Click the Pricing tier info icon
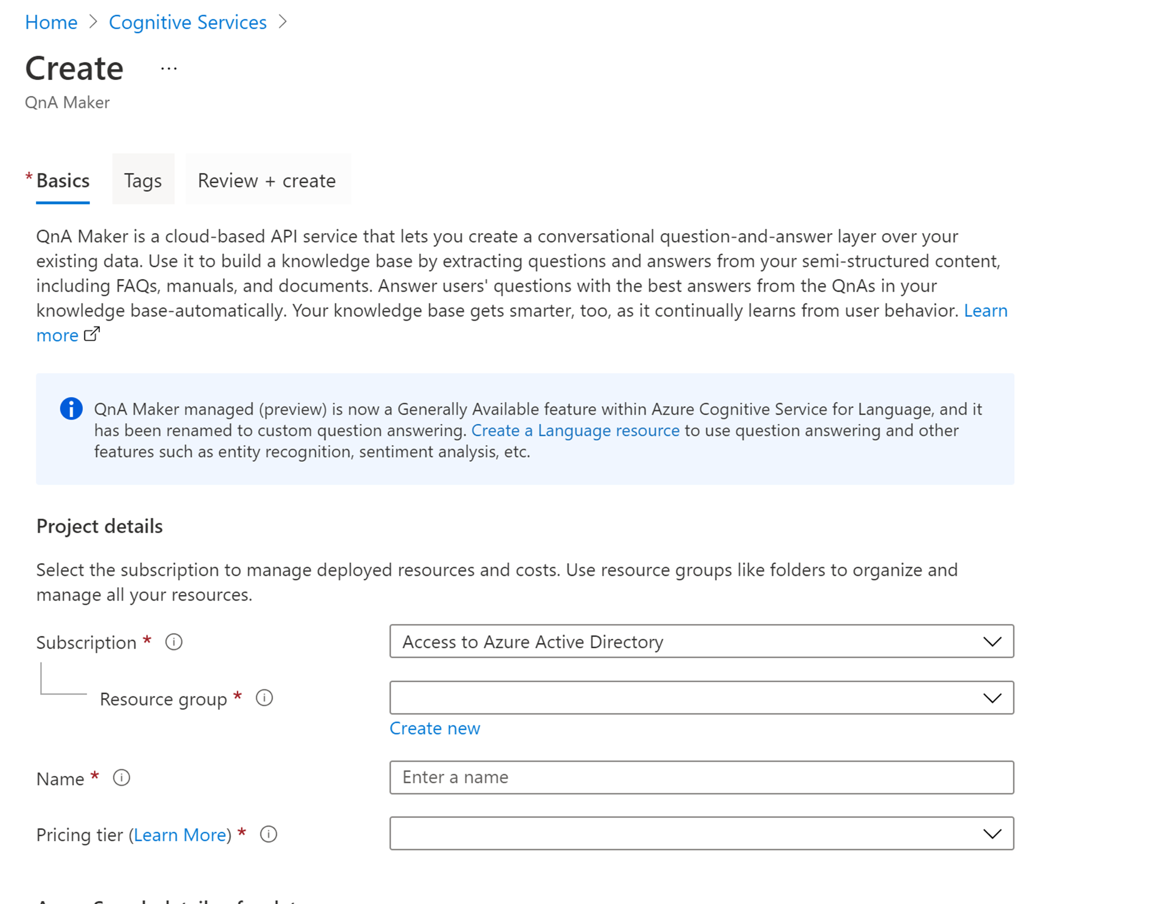The width and height of the screenshot is (1170, 904). coord(268,834)
